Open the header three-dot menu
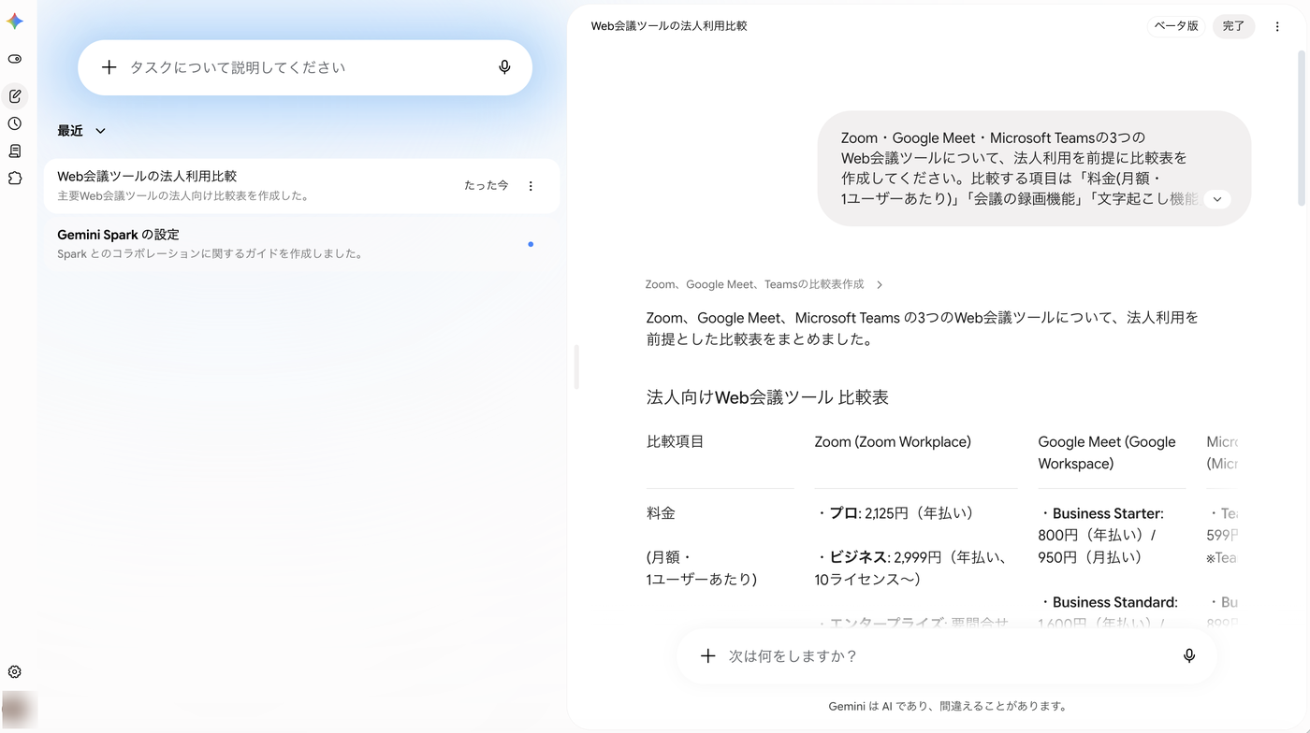Image resolution: width=1310 pixels, height=733 pixels. (x=1277, y=26)
